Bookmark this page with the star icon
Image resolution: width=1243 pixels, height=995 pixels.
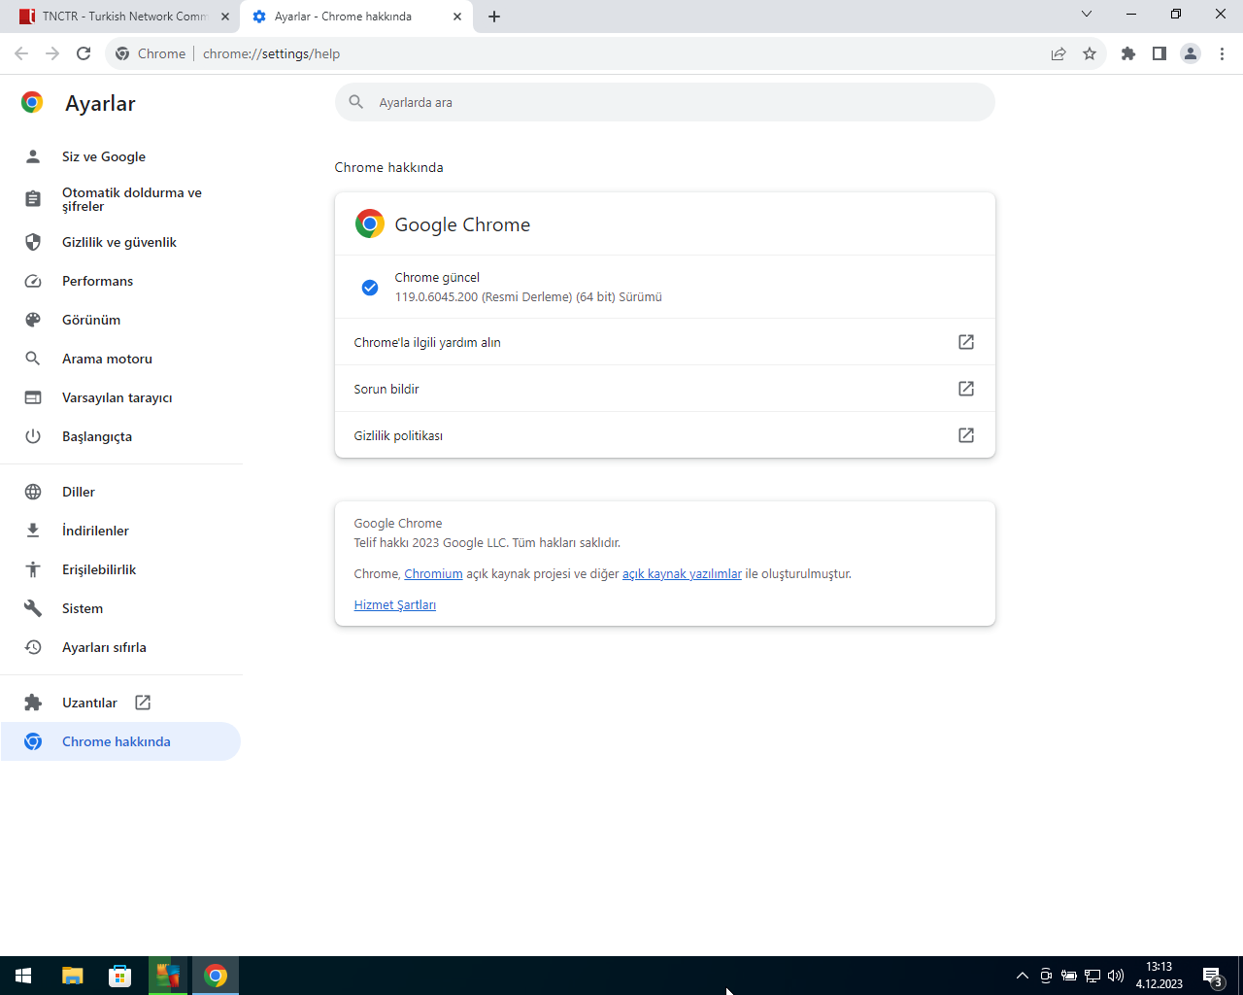pyautogui.click(x=1090, y=53)
